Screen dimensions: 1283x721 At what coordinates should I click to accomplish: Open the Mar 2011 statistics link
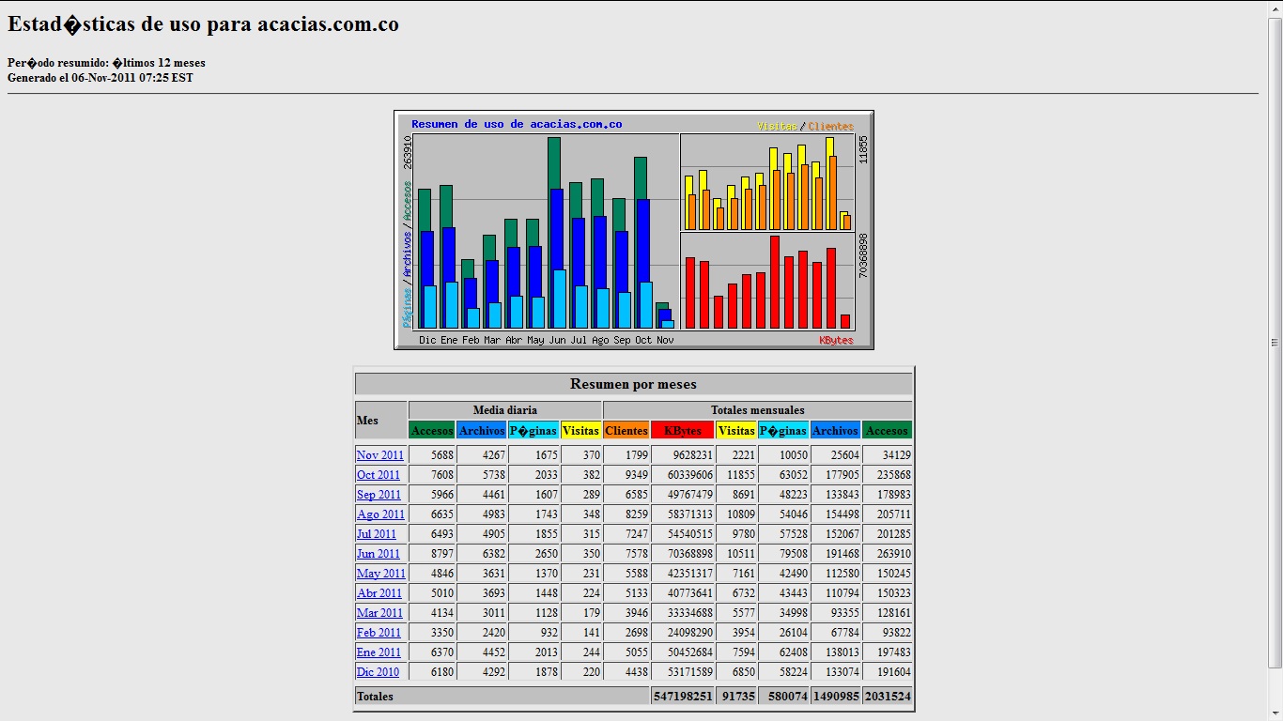(x=379, y=613)
